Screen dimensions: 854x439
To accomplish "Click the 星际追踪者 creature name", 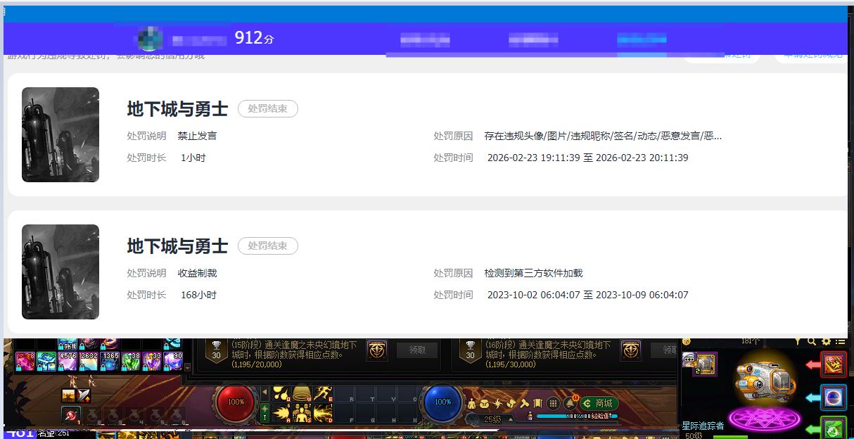I will pyautogui.click(x=703, y=426).
